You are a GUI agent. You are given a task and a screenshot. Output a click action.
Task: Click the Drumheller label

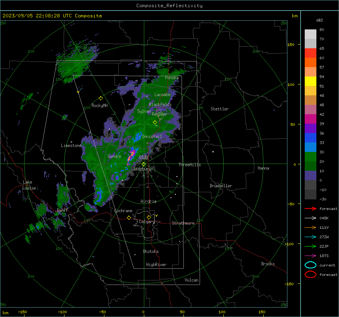(221, 186)
